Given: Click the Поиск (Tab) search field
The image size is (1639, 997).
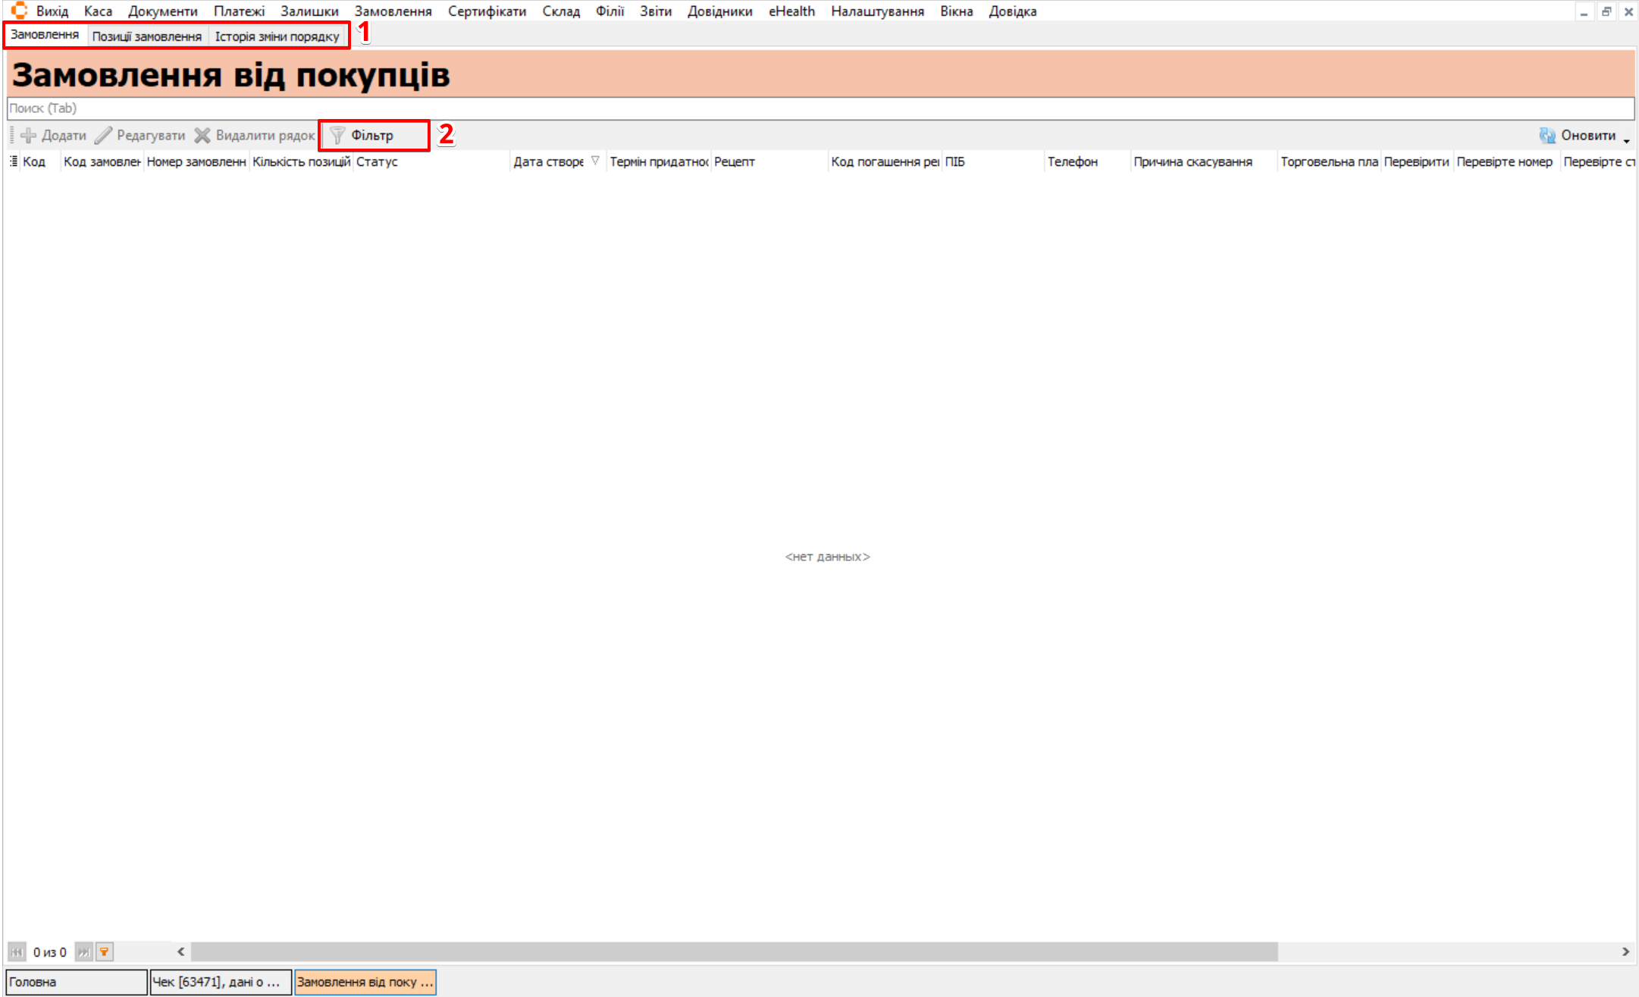Looking at the screenshot, I should 819,108.
